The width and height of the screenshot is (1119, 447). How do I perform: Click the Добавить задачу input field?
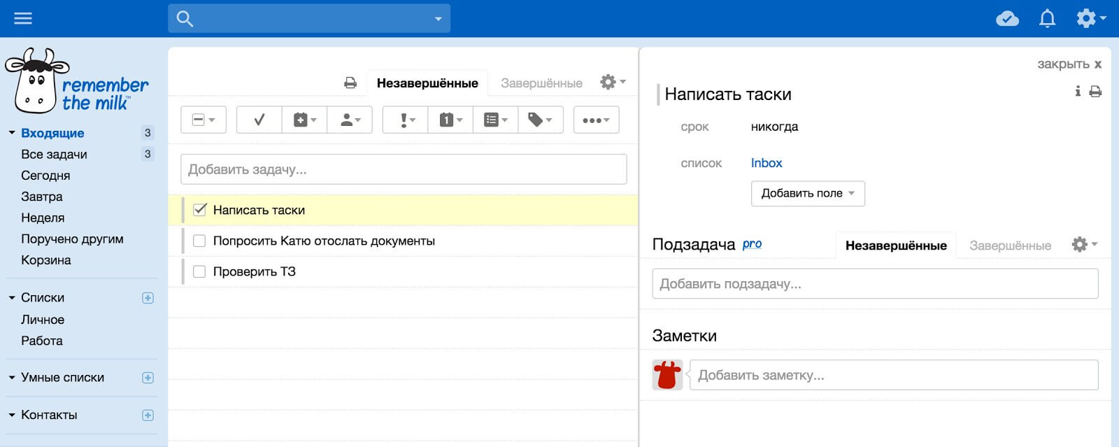pyautogui.click(x=404, y=169)
